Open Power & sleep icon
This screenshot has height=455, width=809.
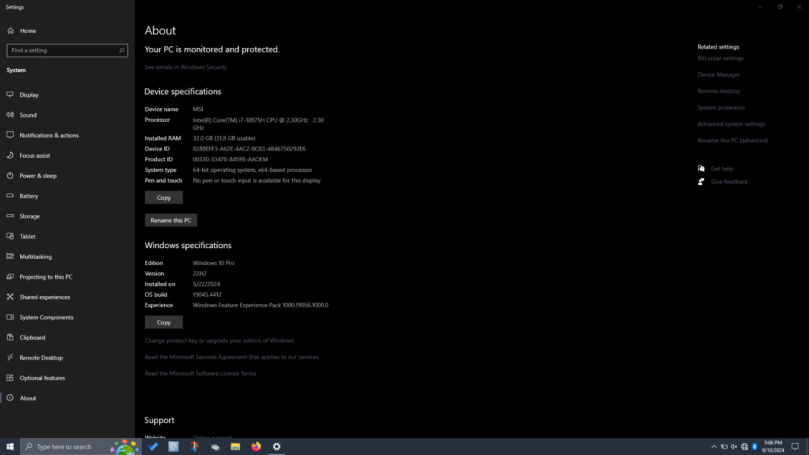tap(10, 175)
